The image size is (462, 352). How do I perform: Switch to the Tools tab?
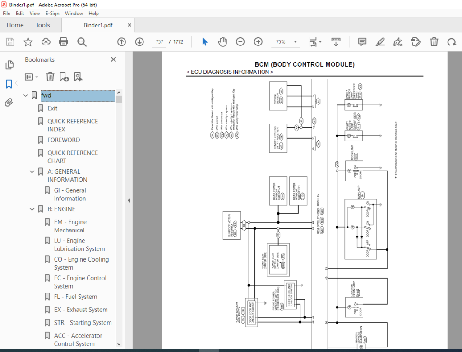[x=43, y=25]
